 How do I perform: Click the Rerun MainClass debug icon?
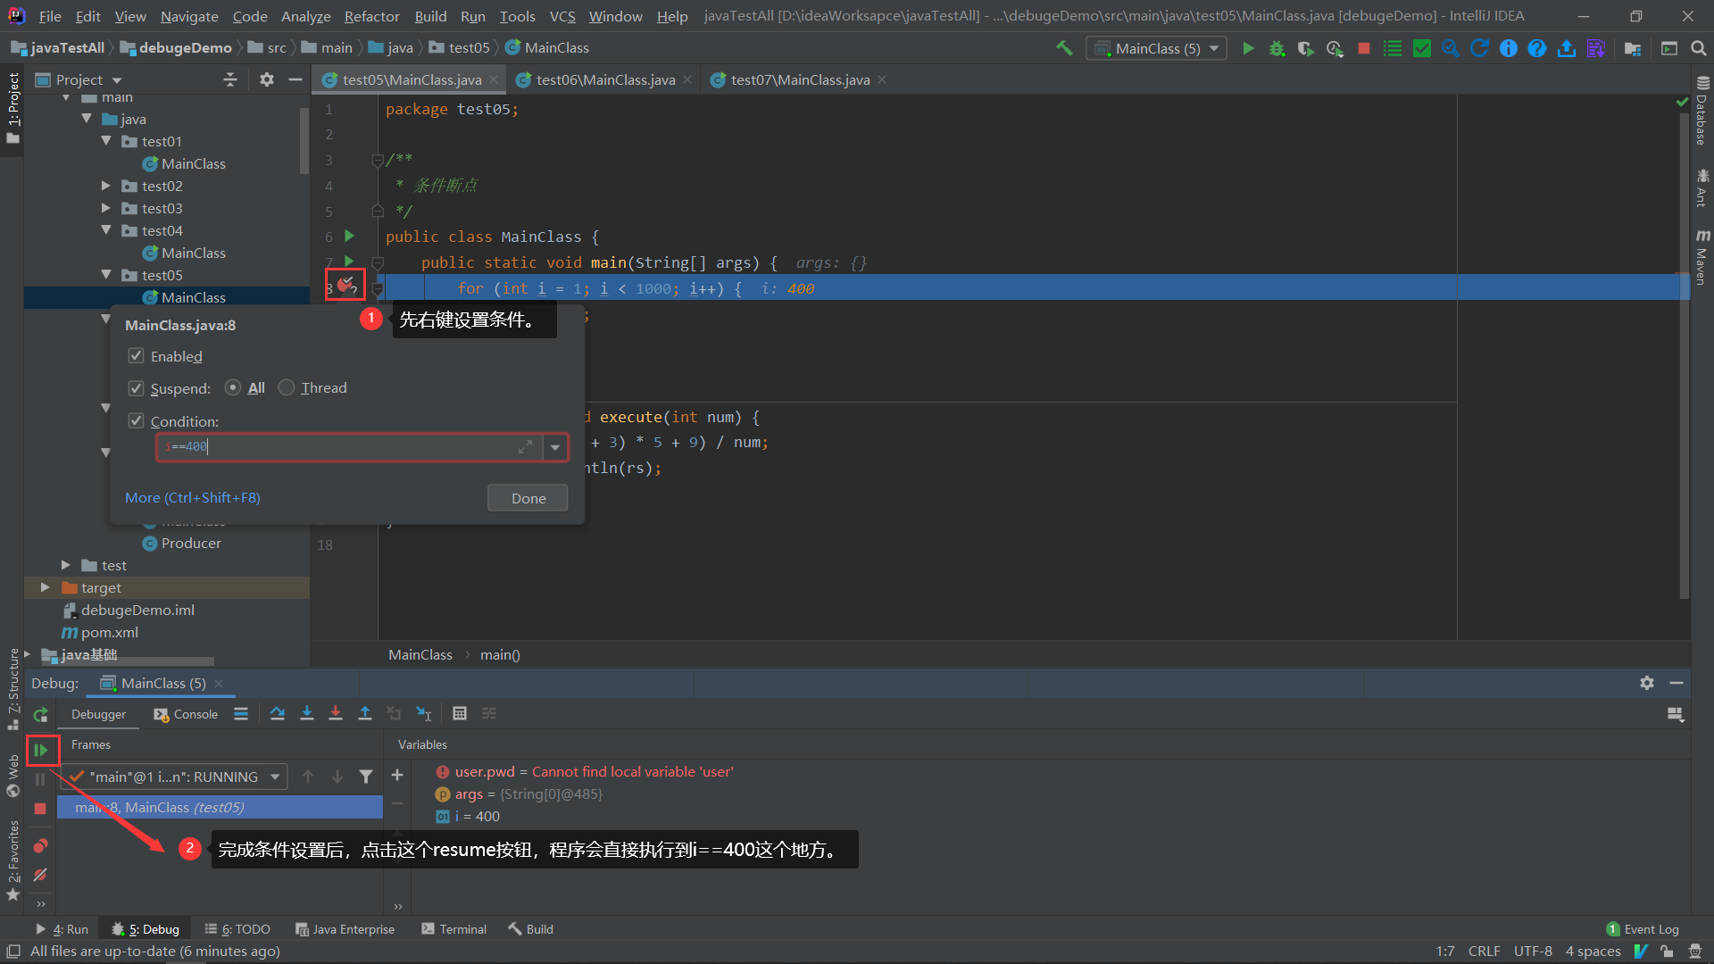pyautogui.click(x=40, y=715)
